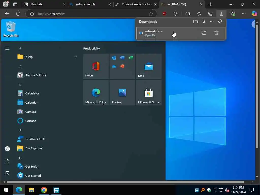Open the Photos tile
This screenshot has height=195, width=260.
pos(122,93)
